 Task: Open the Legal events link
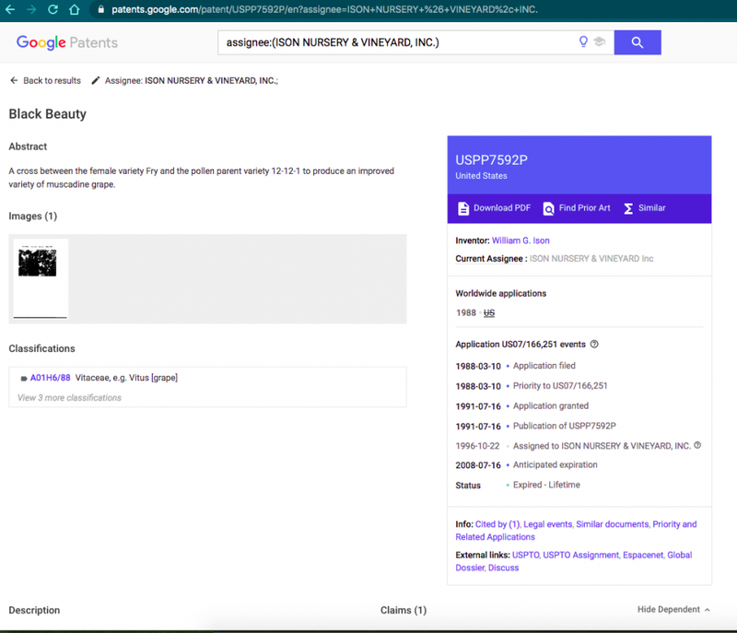point(547,524)
